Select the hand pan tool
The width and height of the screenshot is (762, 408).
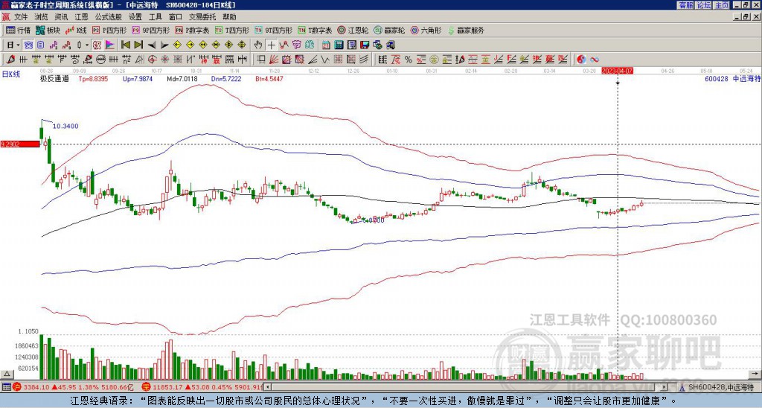coord(257,45)
